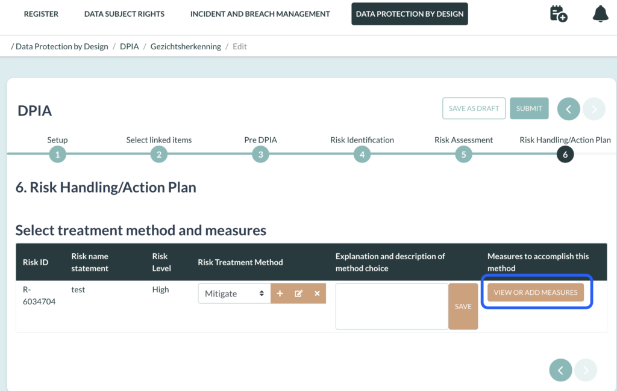
Task: Jump to step 2 Select linked items
Action: tap(159, 155)
